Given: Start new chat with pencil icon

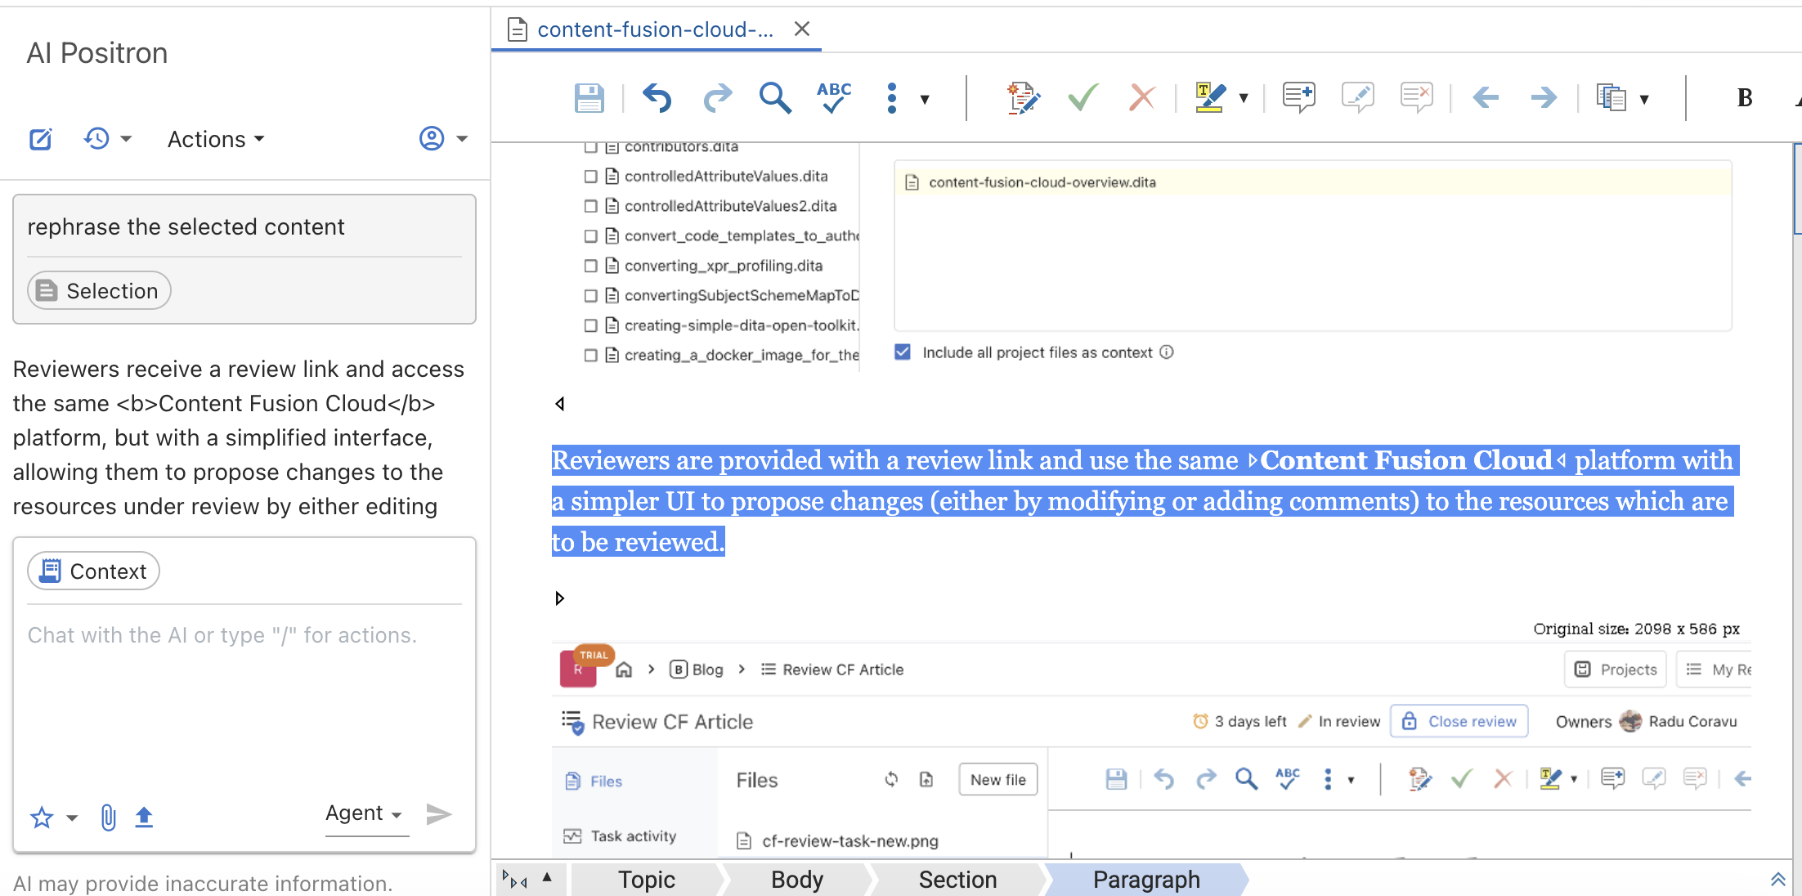Looking at the screenshot, I should pos(41,139).
